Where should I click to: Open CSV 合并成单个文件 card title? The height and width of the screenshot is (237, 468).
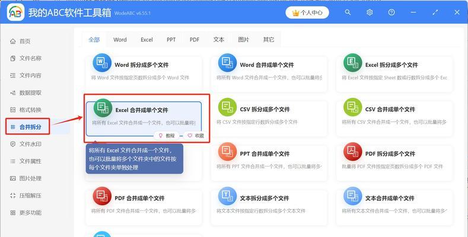390,110
